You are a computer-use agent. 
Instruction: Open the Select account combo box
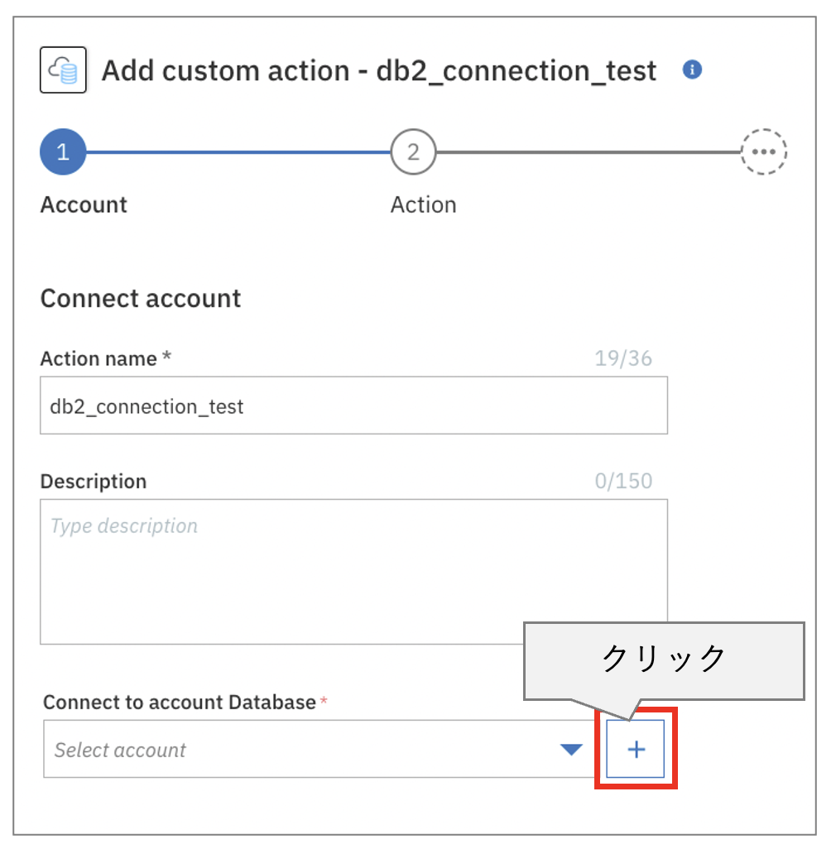298,750
